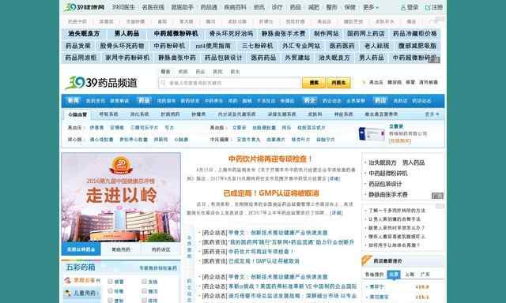
Task: Open 39问医生 in top navigation
Action: (x=123, y=7)
